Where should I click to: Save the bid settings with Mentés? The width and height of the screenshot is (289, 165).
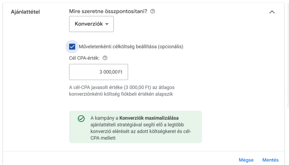coord(270,160)
